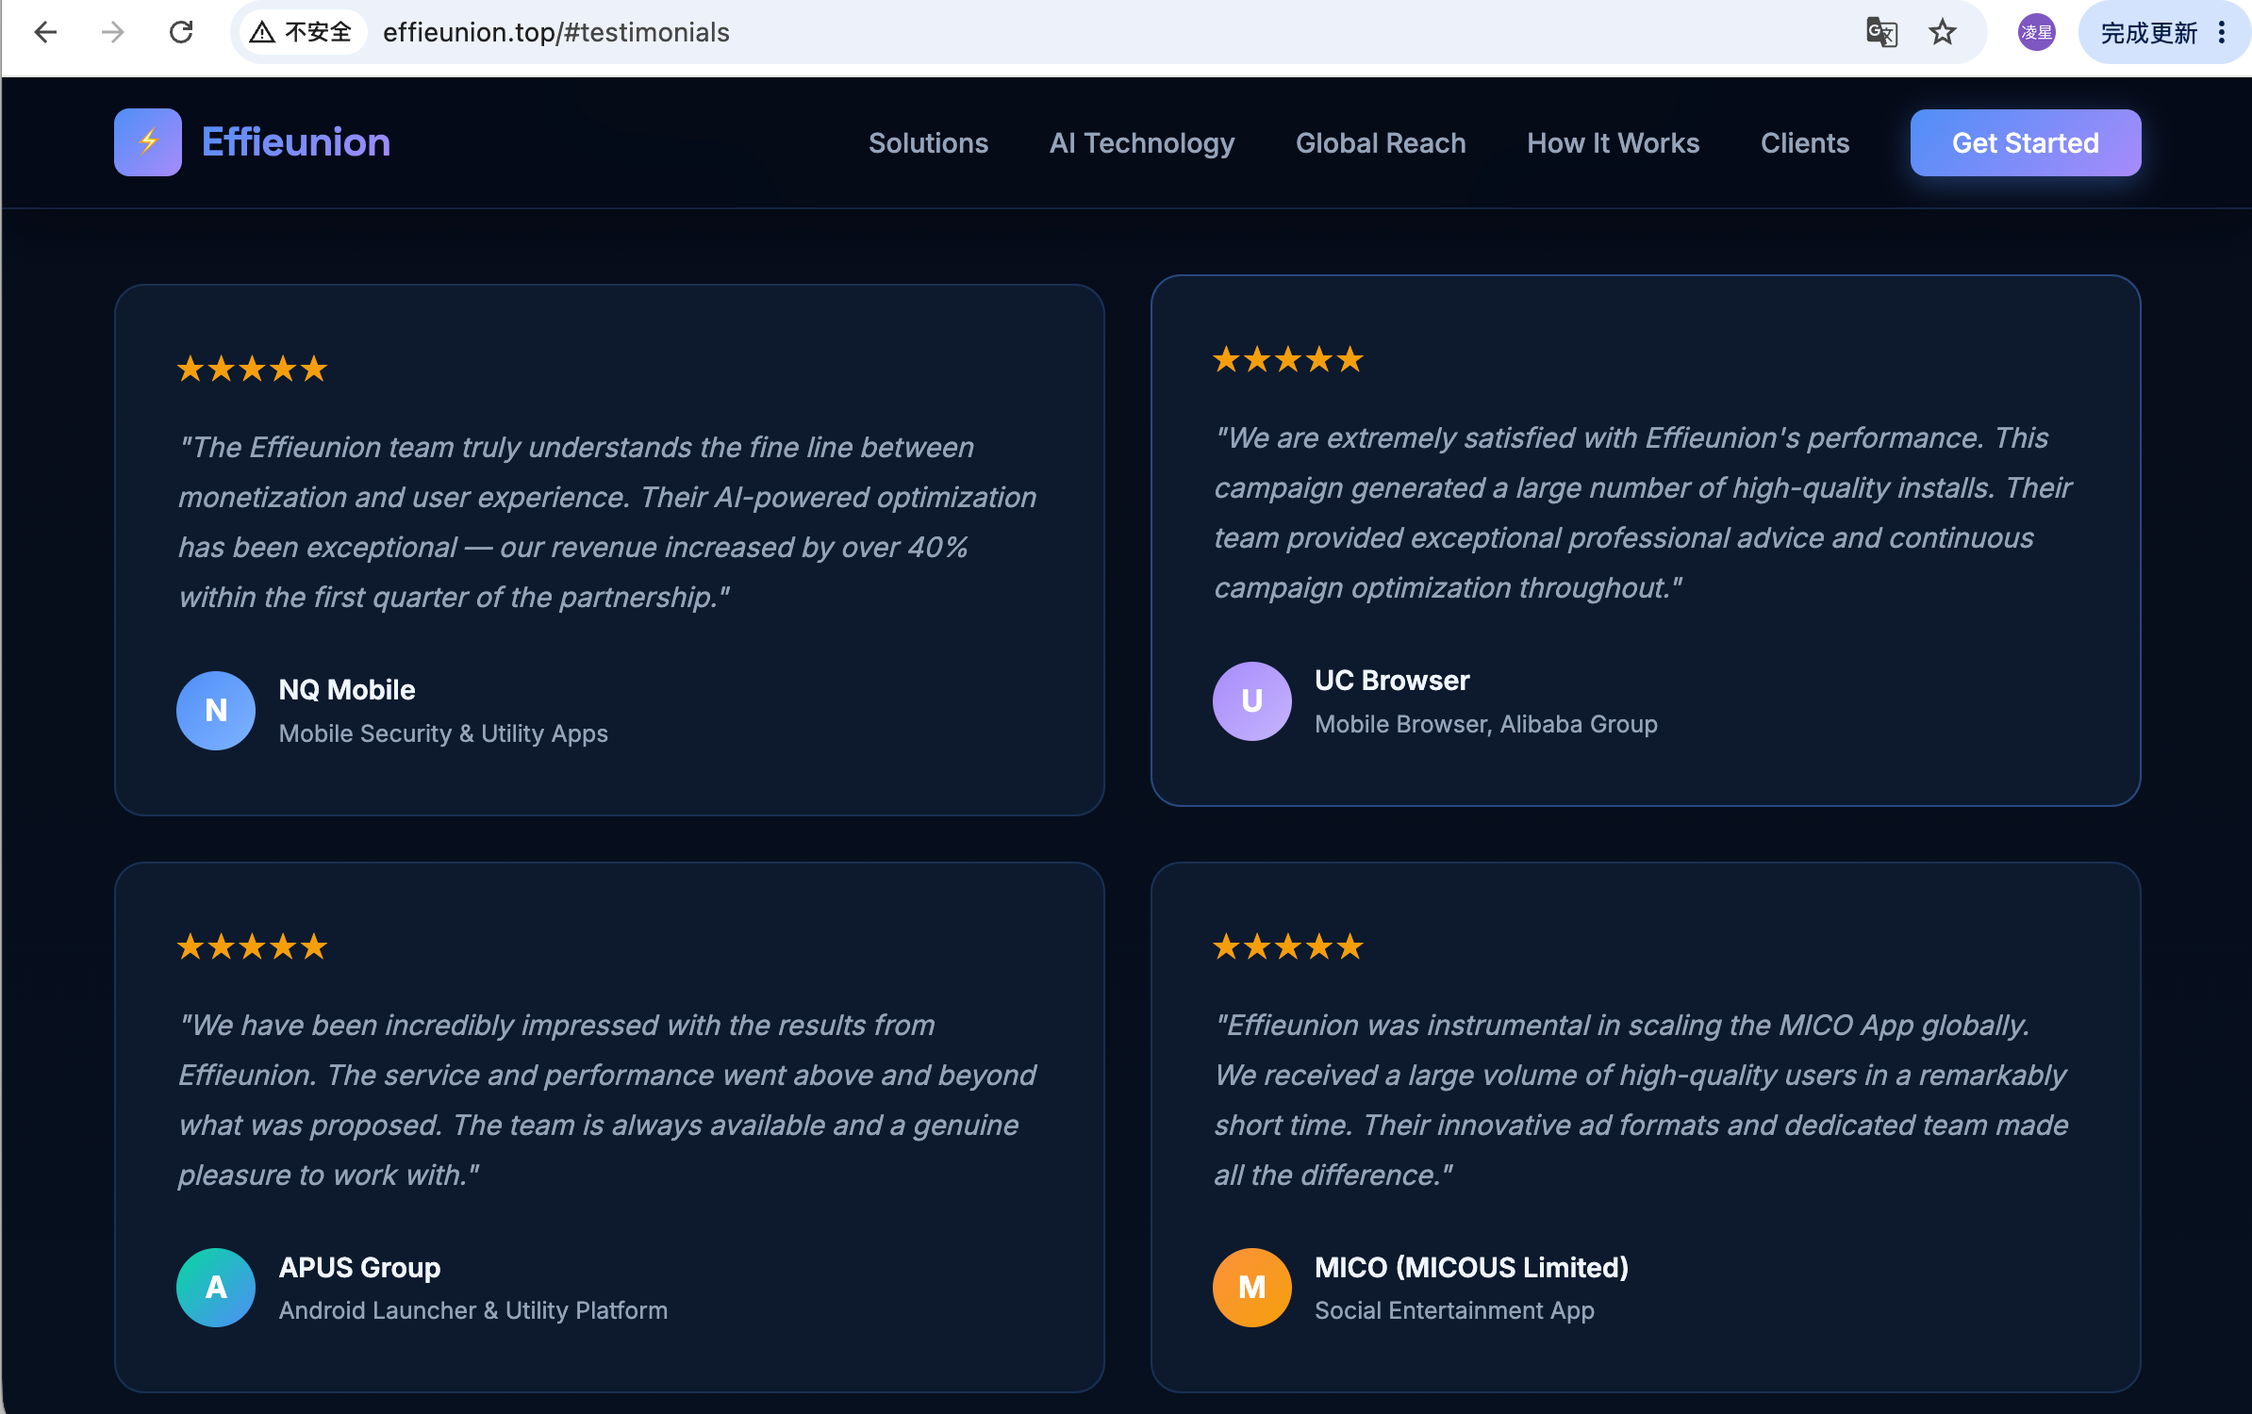The width and height of the screenshot is (2252, 1414).
Task: Click the UC Browser testimonial quote
Action: [1643, 513]
